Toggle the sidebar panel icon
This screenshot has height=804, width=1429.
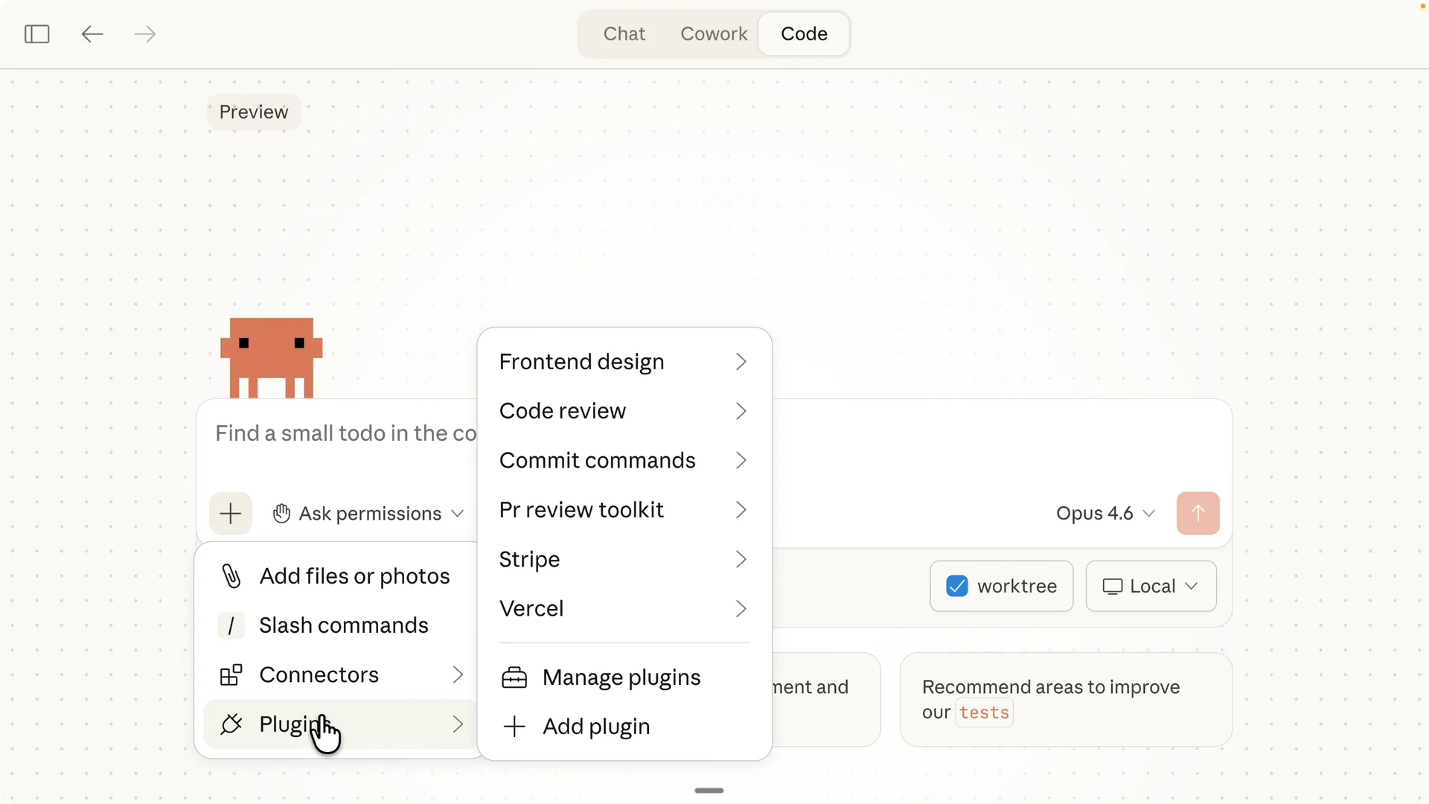coord(36,34)
